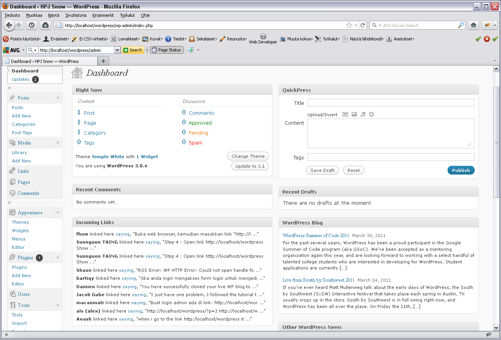
Task: Collapse the Media menu arrow
Action: [58, 143]
